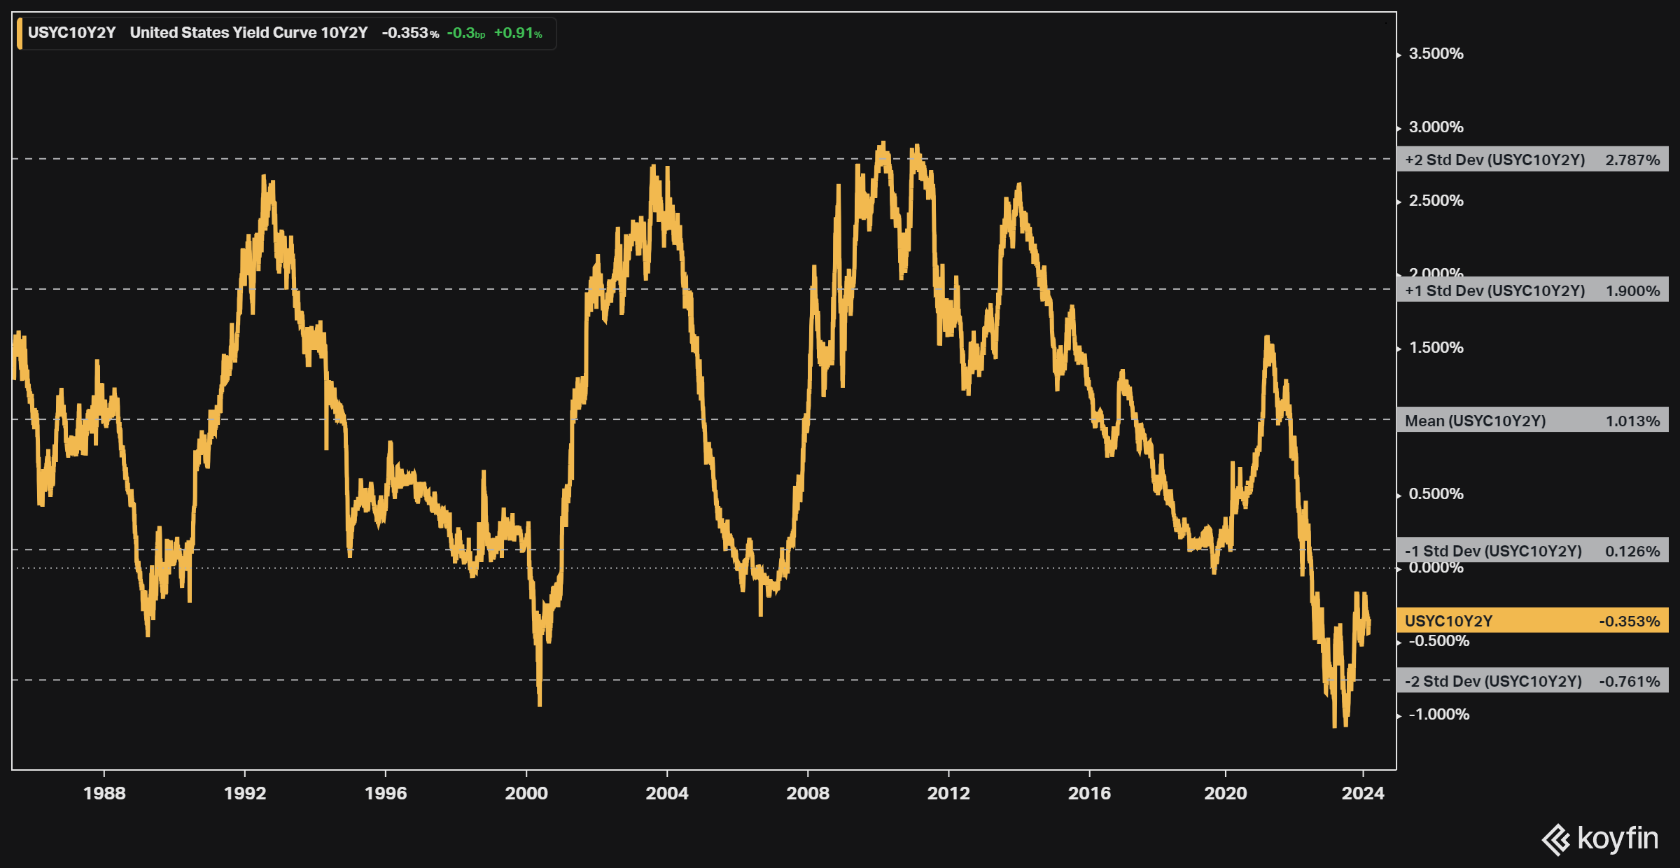Viewport: 1680px width, 868px height.
Task: Click the -0.353% value in the legend
Action: coord(409,33)
